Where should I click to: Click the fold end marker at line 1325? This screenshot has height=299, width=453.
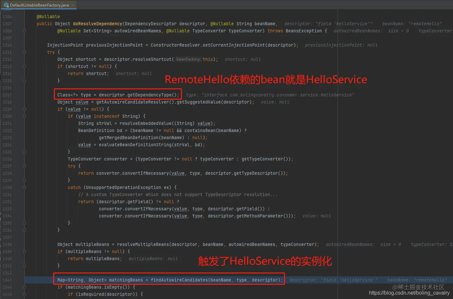(24, 152)
